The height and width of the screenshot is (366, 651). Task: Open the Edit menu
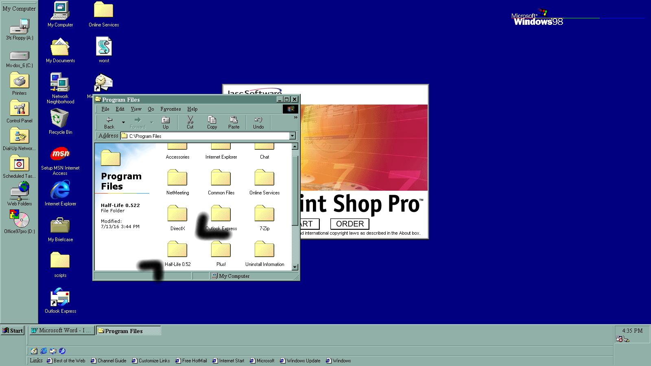point(120,109)
